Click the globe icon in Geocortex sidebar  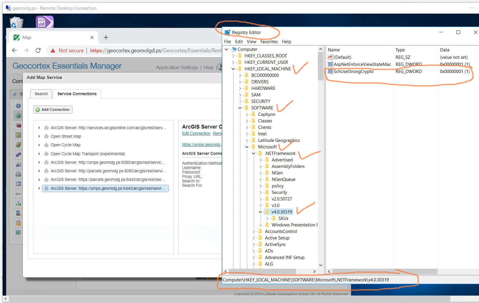point(18,116)
